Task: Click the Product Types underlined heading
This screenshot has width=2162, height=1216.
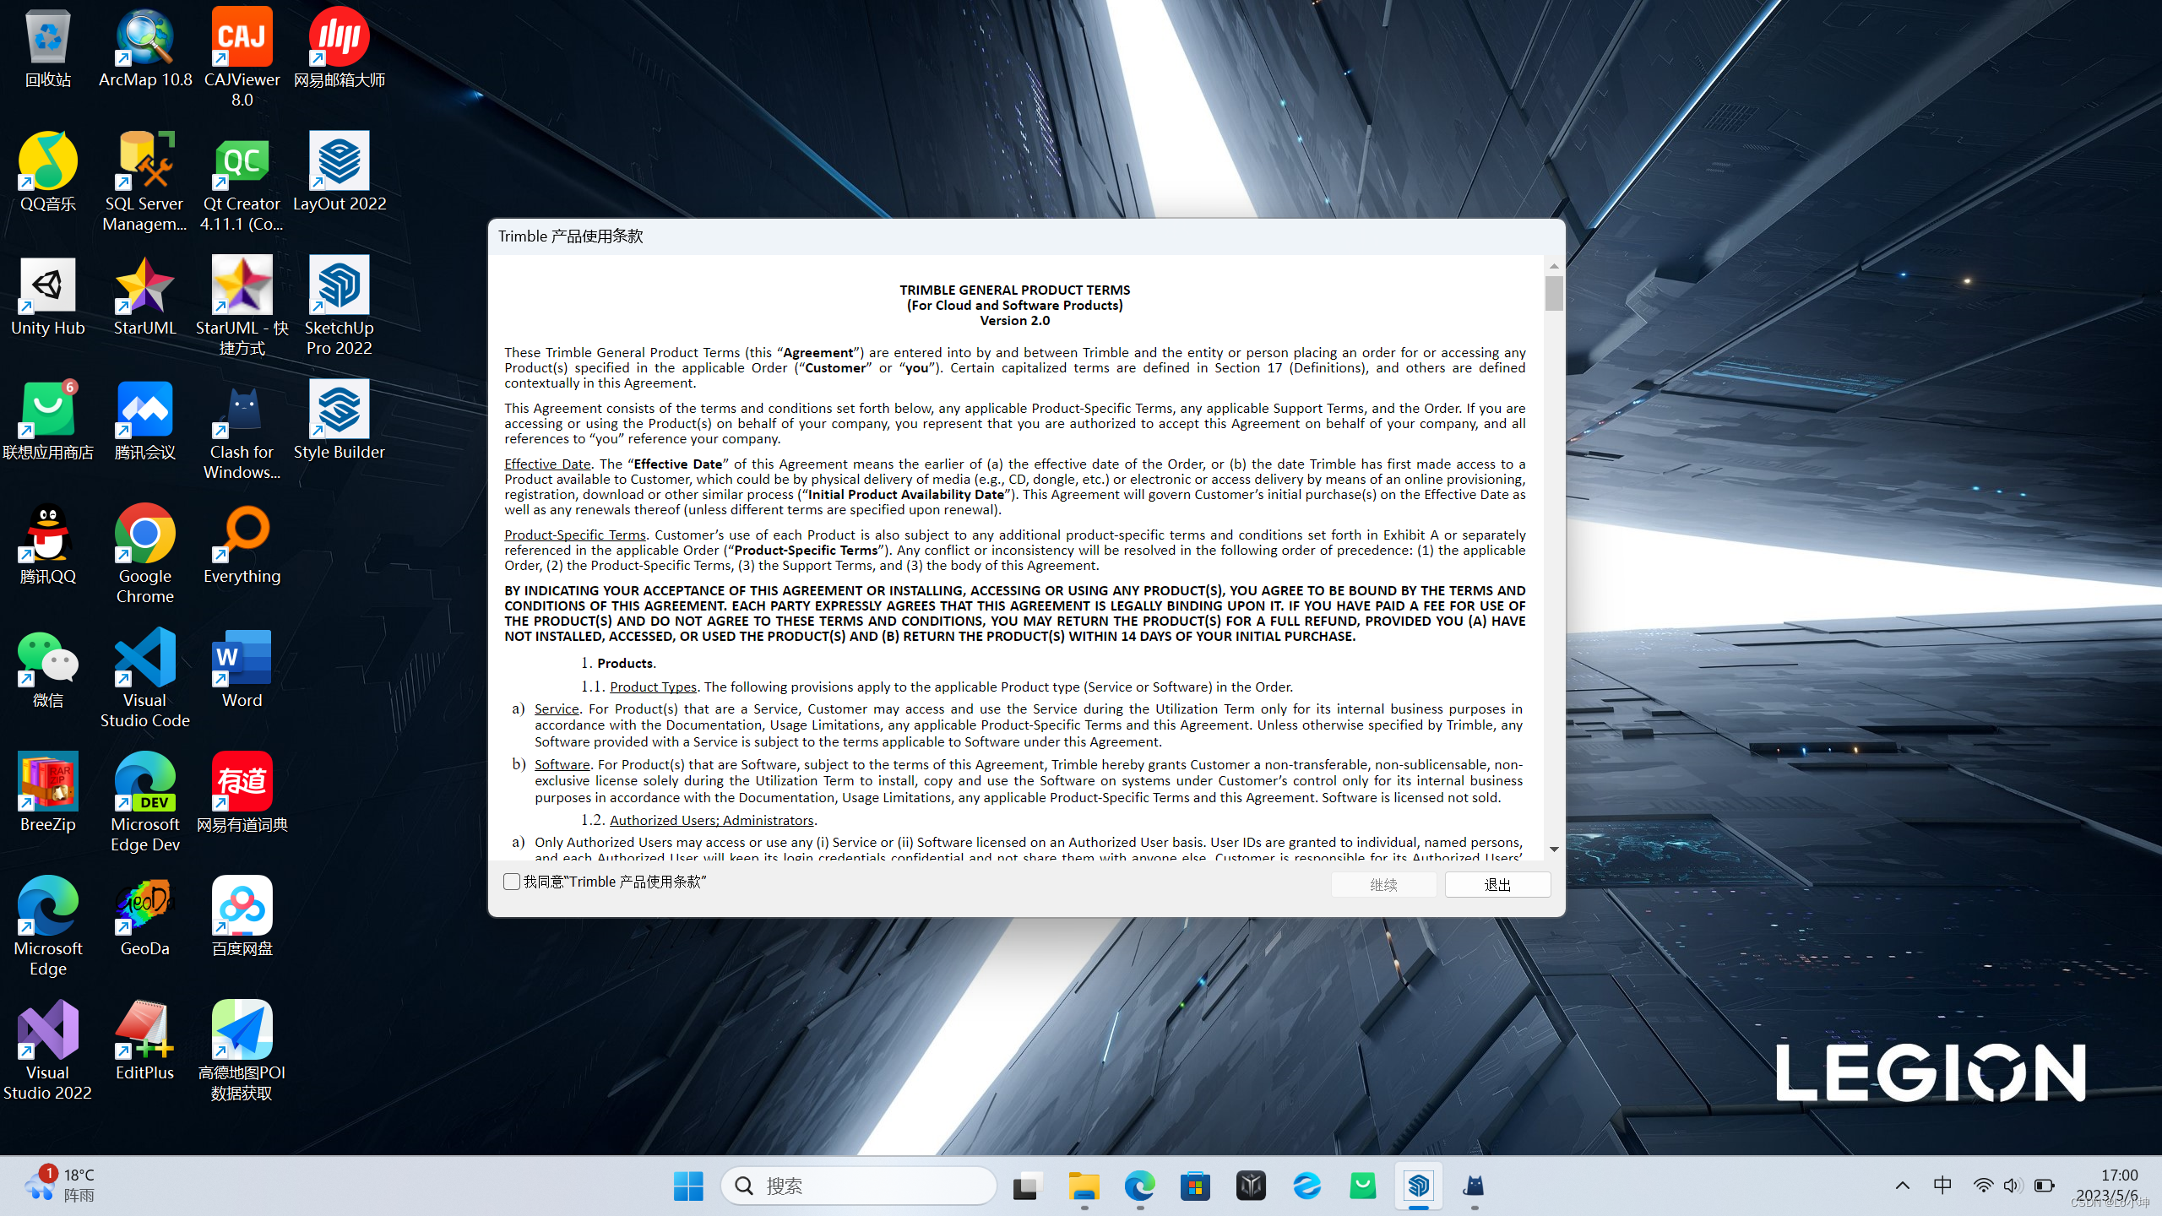Action: click(x=653, y=687)
